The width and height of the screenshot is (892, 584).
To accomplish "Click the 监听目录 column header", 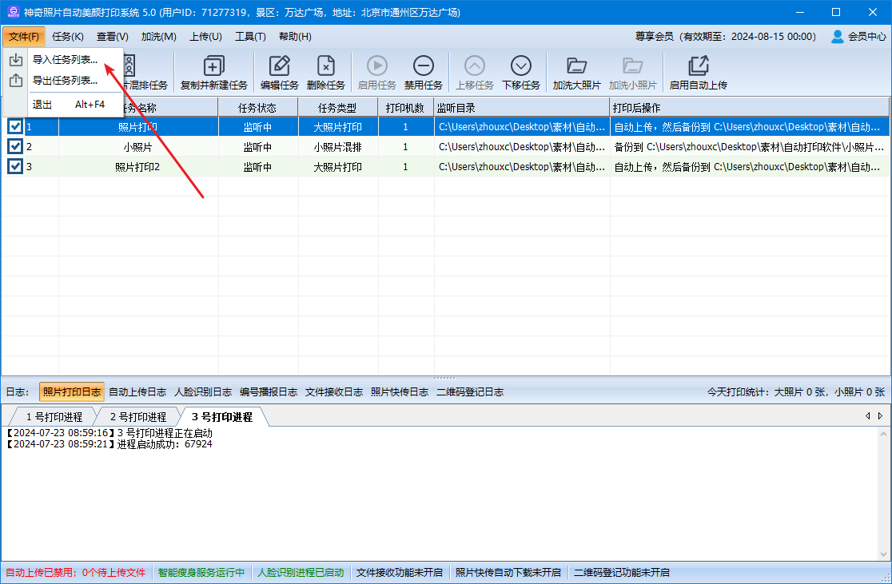I will pos(521,107).
